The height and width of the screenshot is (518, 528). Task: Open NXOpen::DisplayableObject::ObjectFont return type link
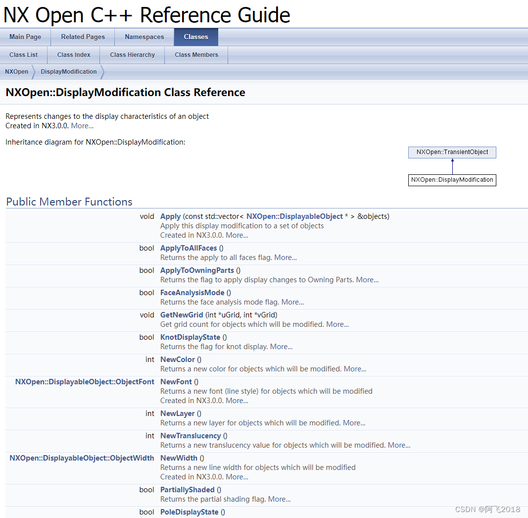85,381
